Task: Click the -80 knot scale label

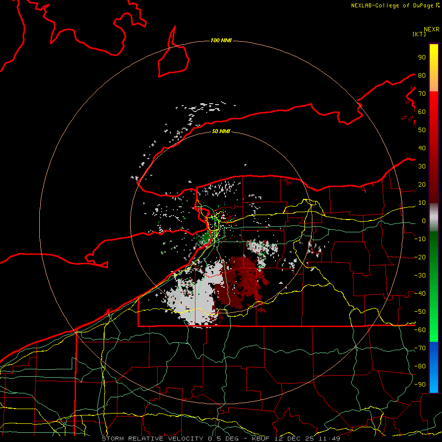Action: point(420,366)
